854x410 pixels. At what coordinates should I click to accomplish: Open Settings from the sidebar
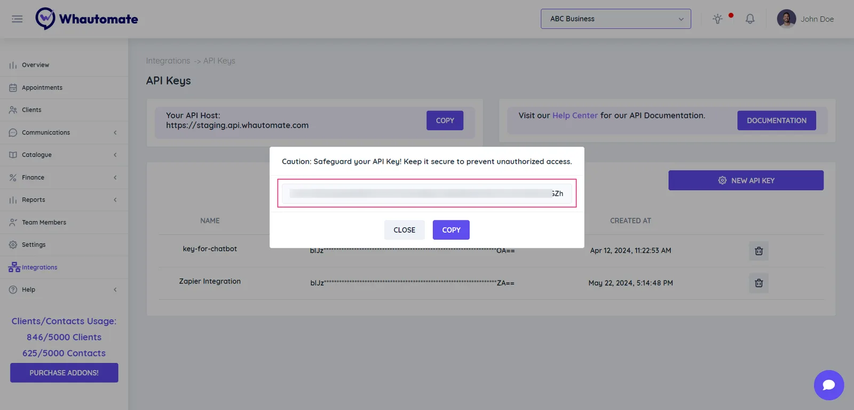click(x=34, y=245)
